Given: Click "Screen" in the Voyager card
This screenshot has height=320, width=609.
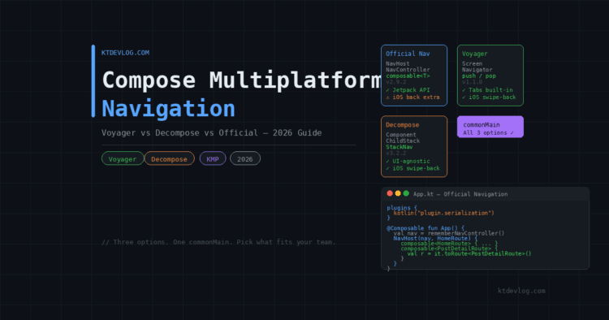Looking at the screenshot, I should [x=472, y=63].
